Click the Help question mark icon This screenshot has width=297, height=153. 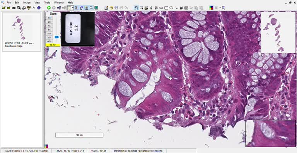tap(224, 8)
